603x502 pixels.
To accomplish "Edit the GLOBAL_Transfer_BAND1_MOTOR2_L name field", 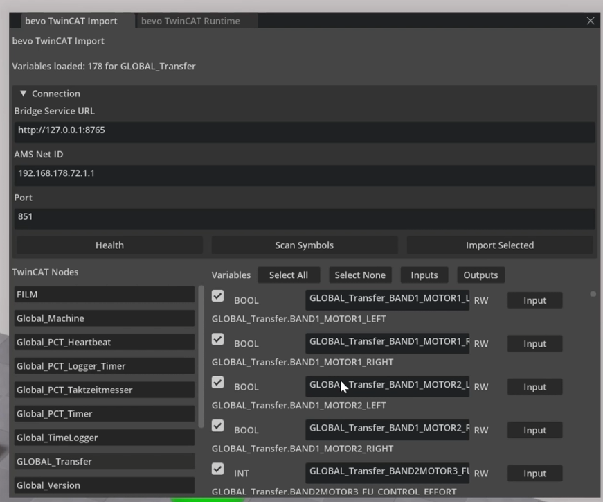I will pyautogui.click(x=387, y=386).
